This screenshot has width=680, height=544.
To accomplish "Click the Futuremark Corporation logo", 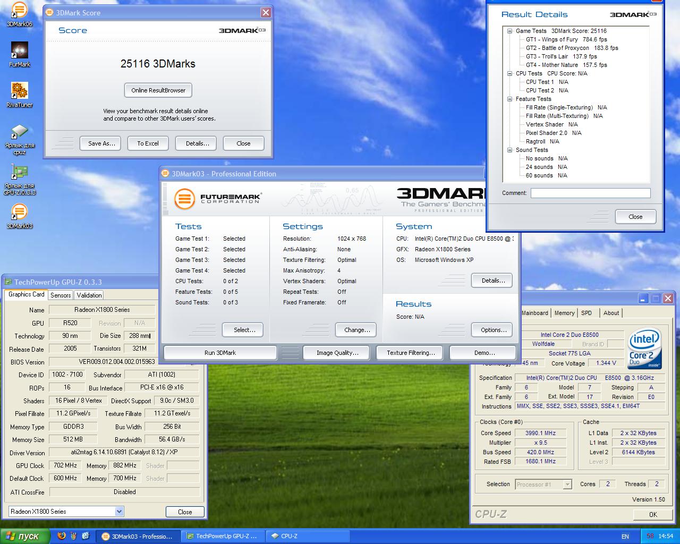I will pyautogui.click(x=218, y=199).
